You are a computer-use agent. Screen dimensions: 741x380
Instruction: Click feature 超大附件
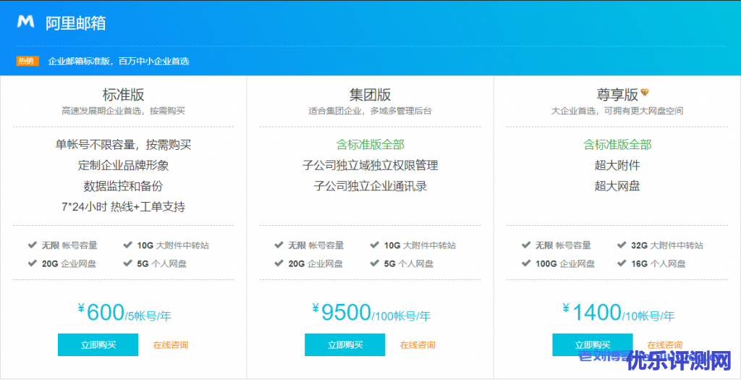tap(617, 166)
